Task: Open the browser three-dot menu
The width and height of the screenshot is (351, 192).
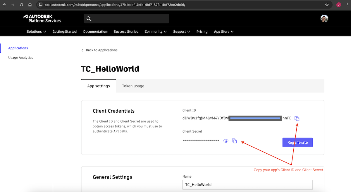Action: coord(347,5)
